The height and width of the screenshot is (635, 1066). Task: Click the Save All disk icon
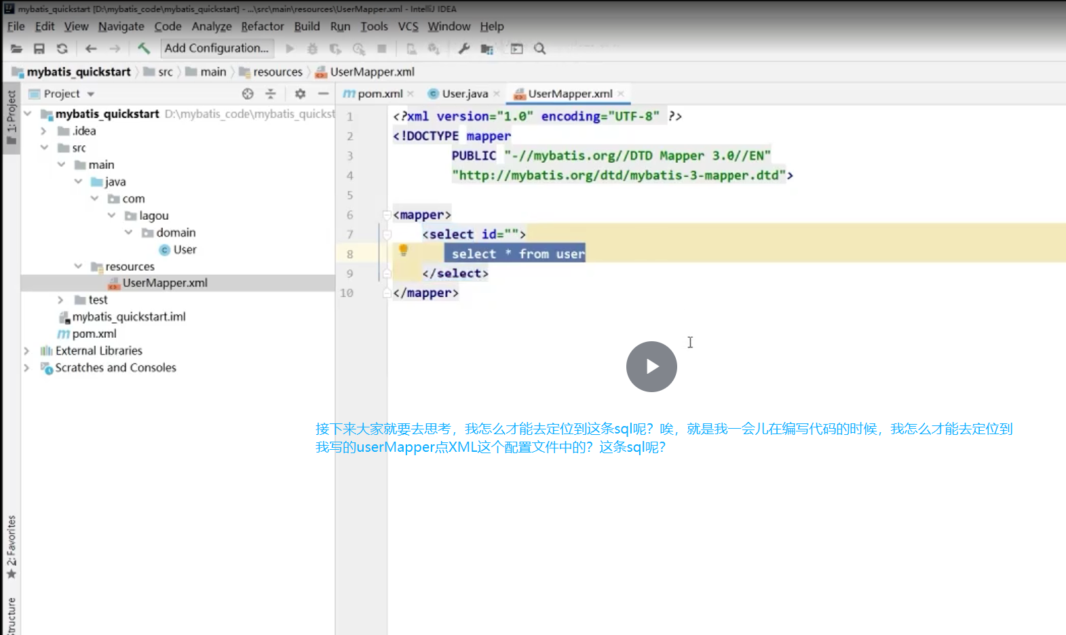(39, 49)
